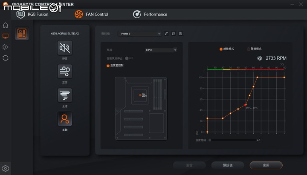Choose the Normal (正常) fan mode icon

[x=65, y=72]
